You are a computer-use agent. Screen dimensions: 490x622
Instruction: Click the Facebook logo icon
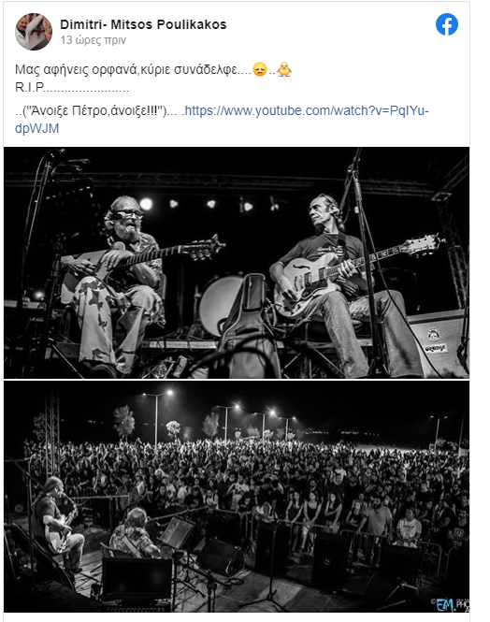click(x=447, y=24)
